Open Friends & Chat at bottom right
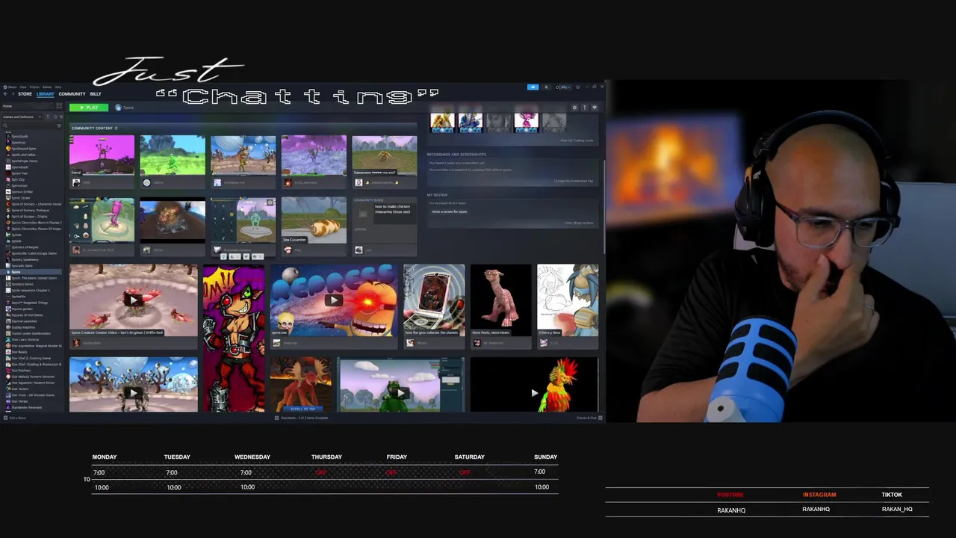This screenshot has width=956, height=538. [588, 418]
